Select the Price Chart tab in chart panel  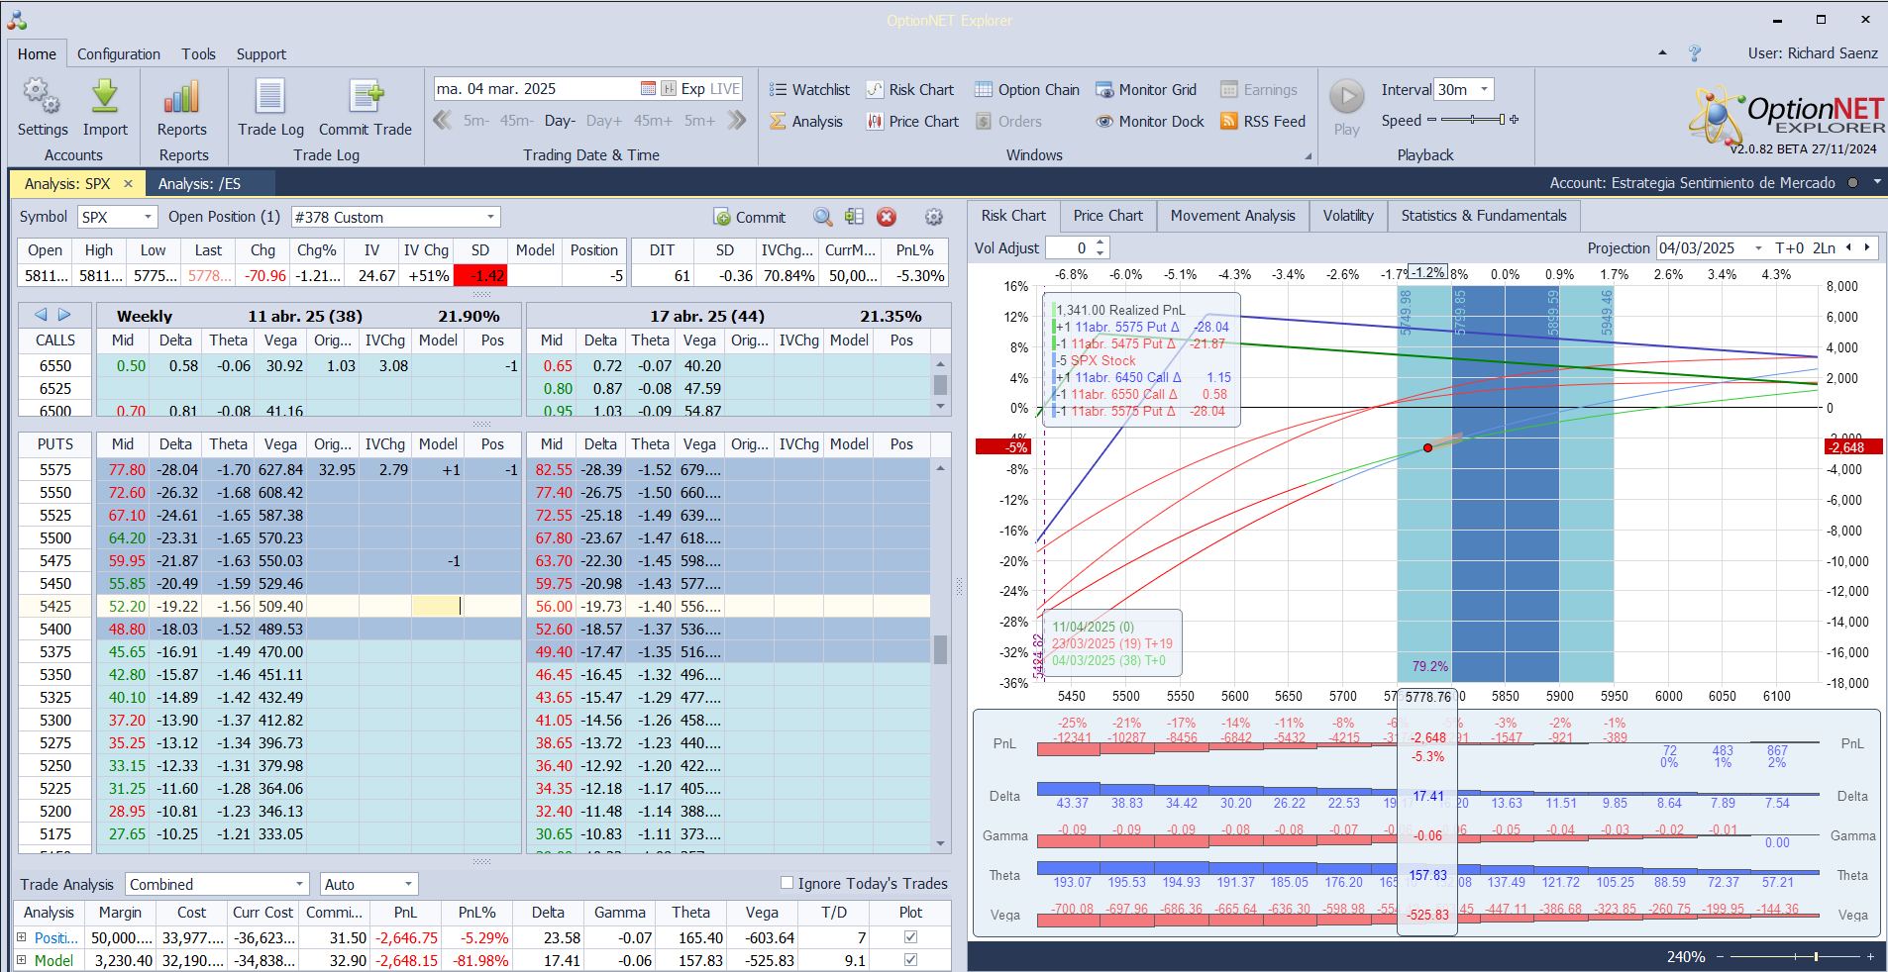[1107, 216]
